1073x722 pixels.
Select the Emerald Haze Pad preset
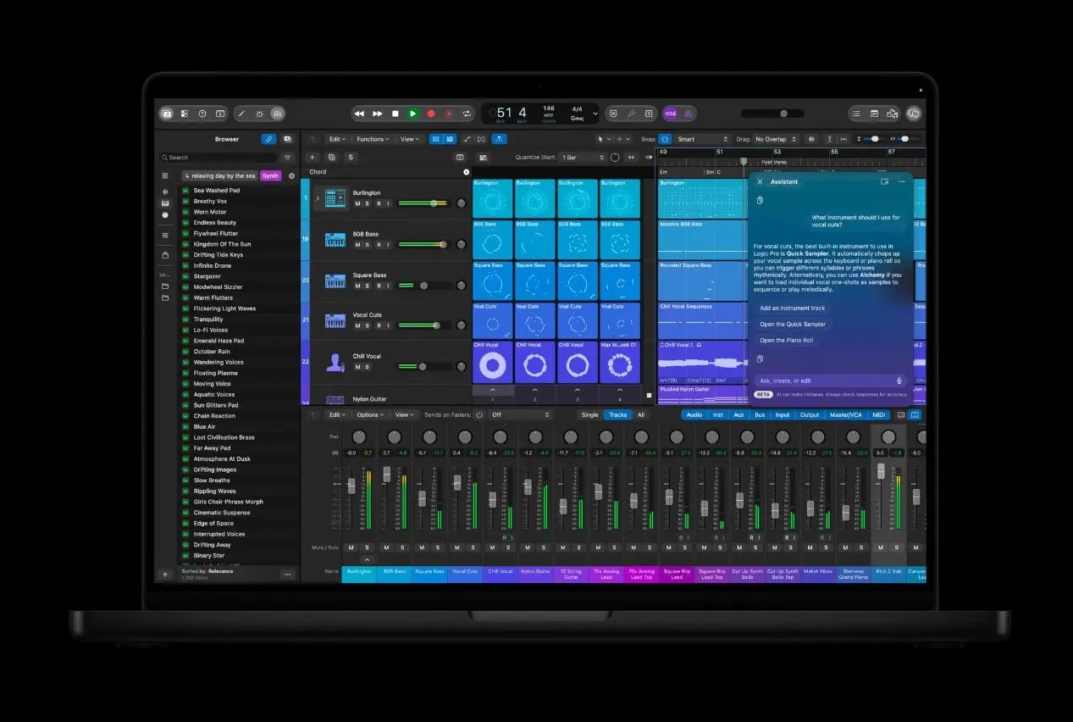coord(218,341)
